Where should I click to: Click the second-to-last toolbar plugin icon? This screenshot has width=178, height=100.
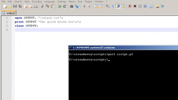point(157,6)
